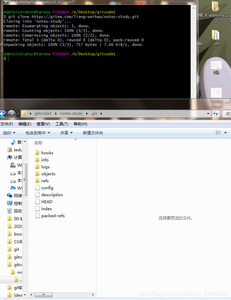Open the 查看(V) menu
Image resolution: width=231 pixels, height=300 pixels.
tap(43, 124)
